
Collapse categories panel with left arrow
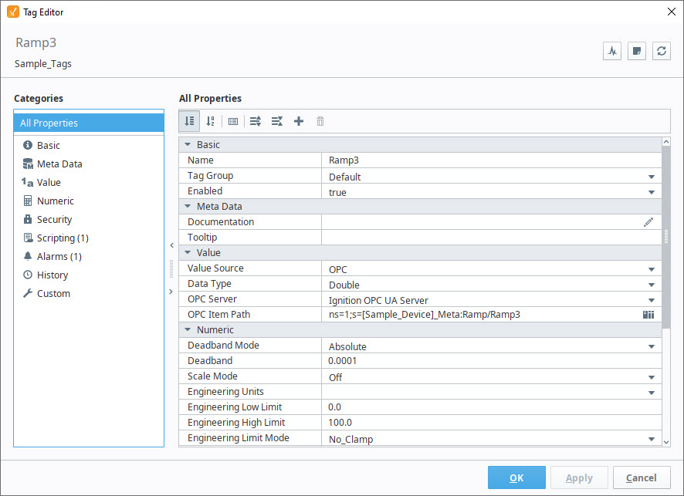click(171, 245)
